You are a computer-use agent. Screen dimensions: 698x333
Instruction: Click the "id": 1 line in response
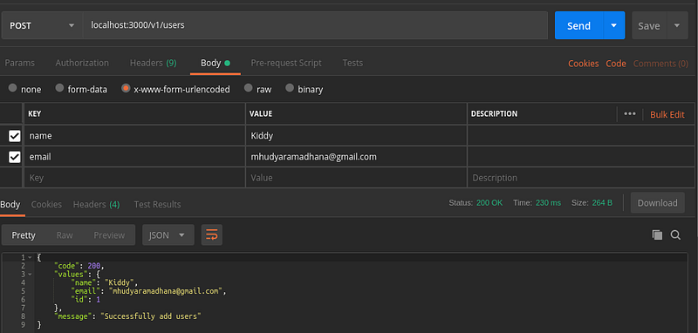[86, 300]
